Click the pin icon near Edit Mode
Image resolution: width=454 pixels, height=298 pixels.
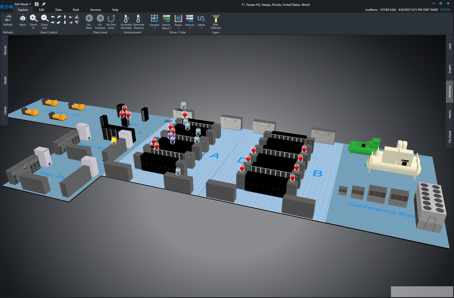(43, 4)
